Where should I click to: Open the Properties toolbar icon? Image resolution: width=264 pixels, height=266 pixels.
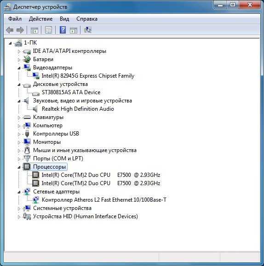coord(48,30)
